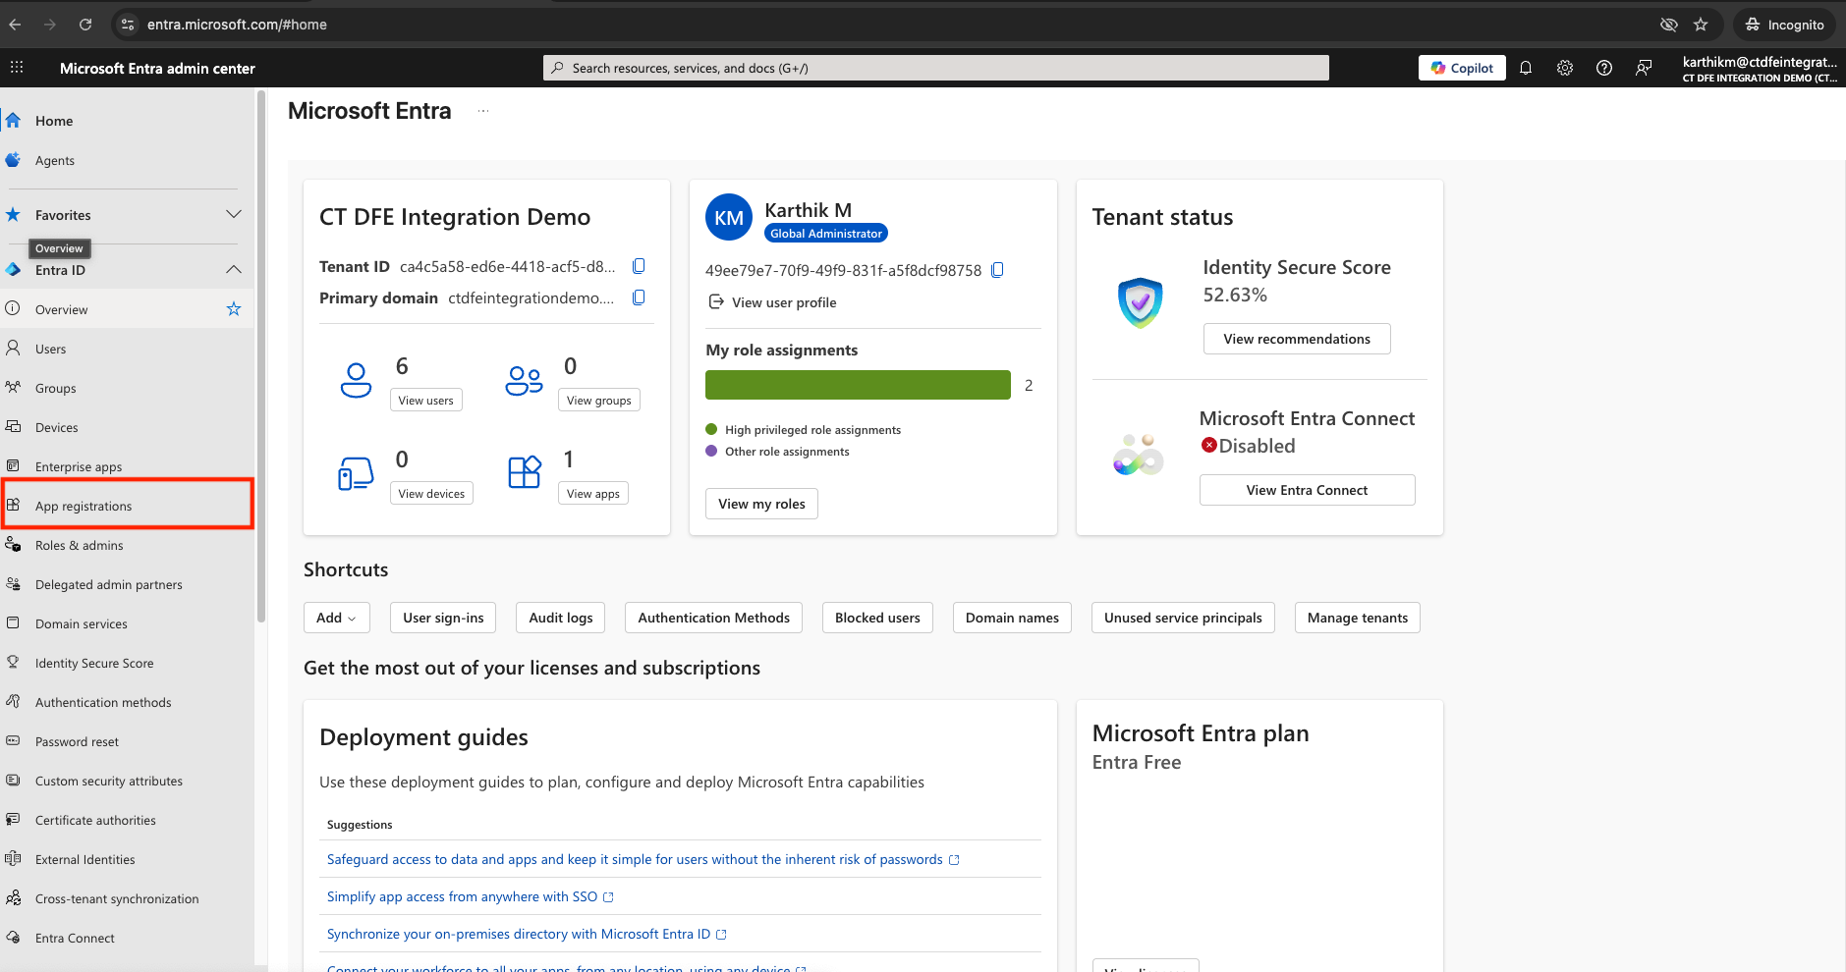The image size is (1846, 972).
Task: Expand the Favorites section
Action: coord(234,215)
